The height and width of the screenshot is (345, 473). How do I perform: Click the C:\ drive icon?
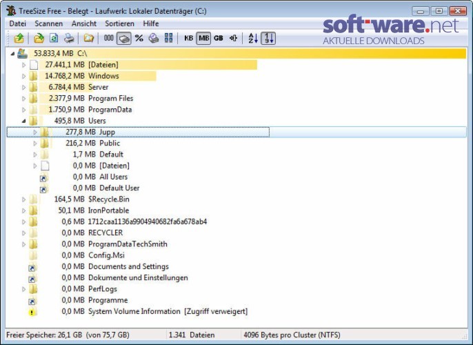[x=22, y=53]
